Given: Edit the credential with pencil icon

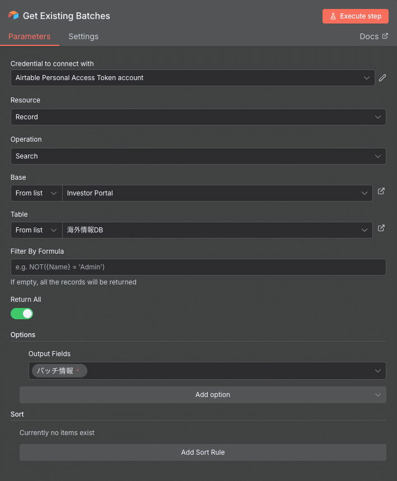Looking at the screenshot, I should tap(382, 78).
